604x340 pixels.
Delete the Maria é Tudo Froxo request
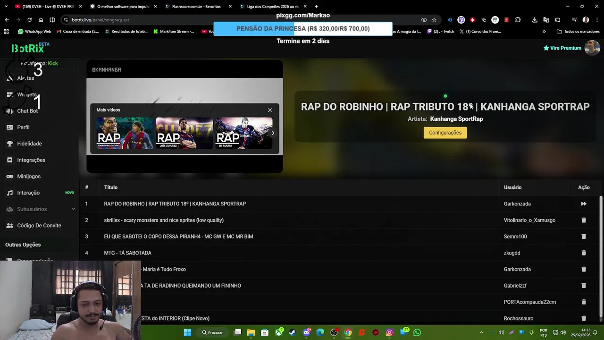584,269
